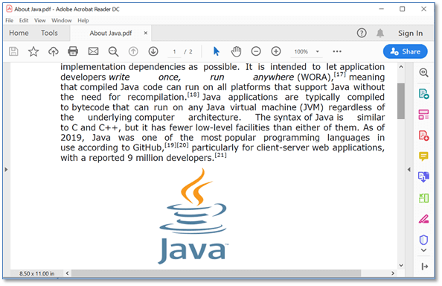442x286 pixels.
Task: Show more tools via three-dots menu
Action: [x=337, y=51]
